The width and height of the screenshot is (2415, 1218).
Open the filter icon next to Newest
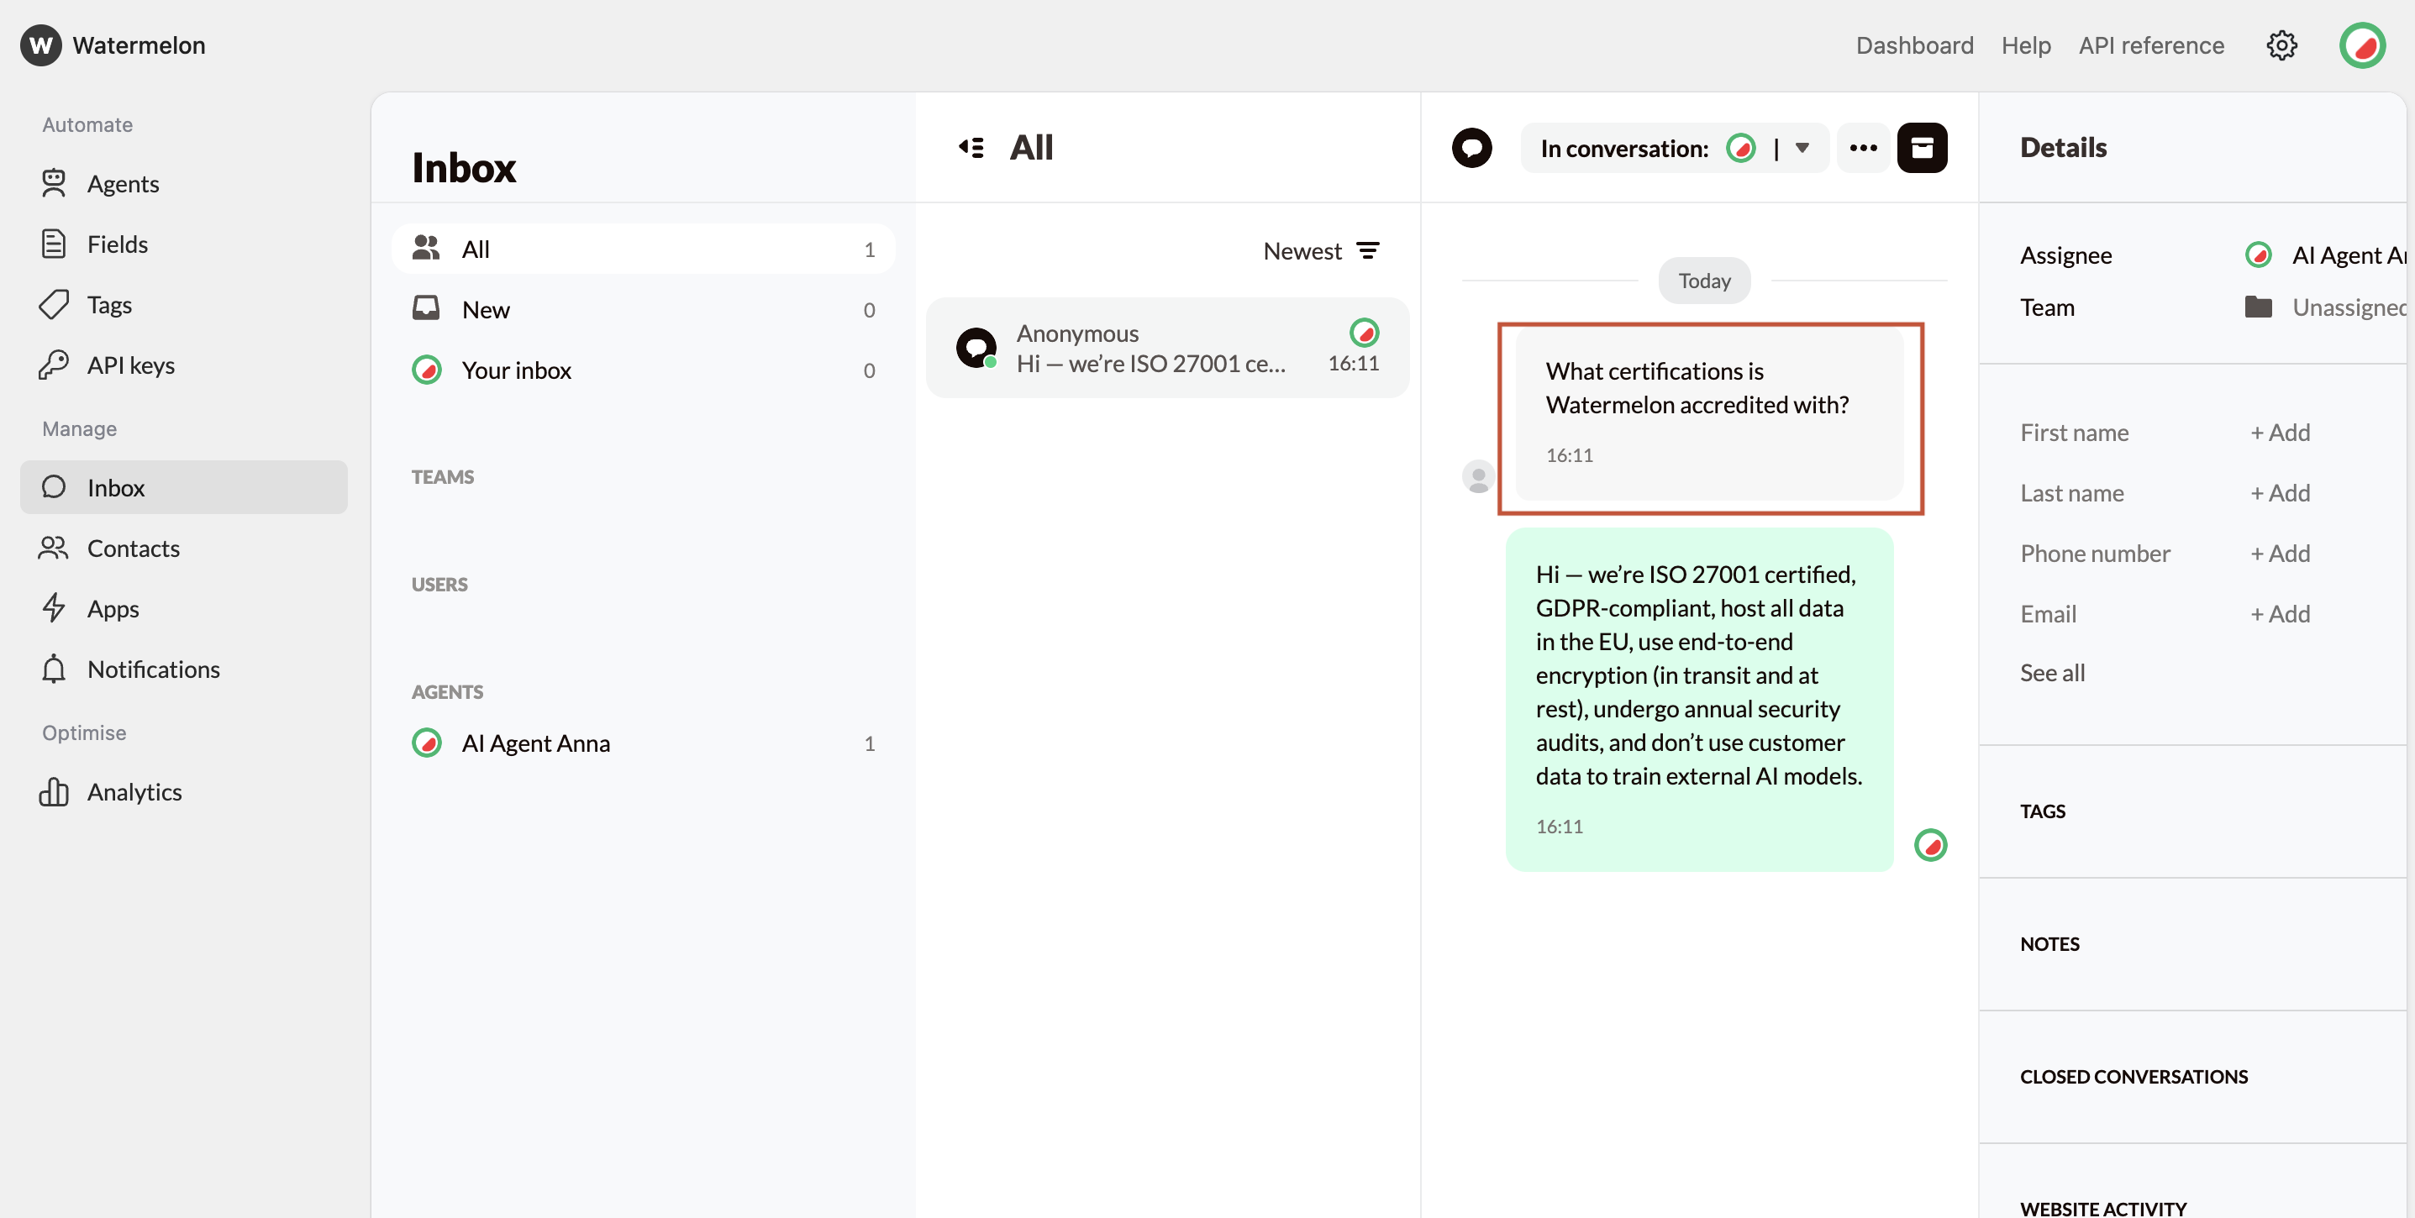pyautogui.click(x=1370, y=250)
